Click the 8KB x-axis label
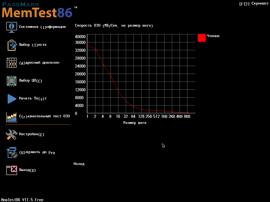This screenshot has width=270, height=202. coord(187,117)
